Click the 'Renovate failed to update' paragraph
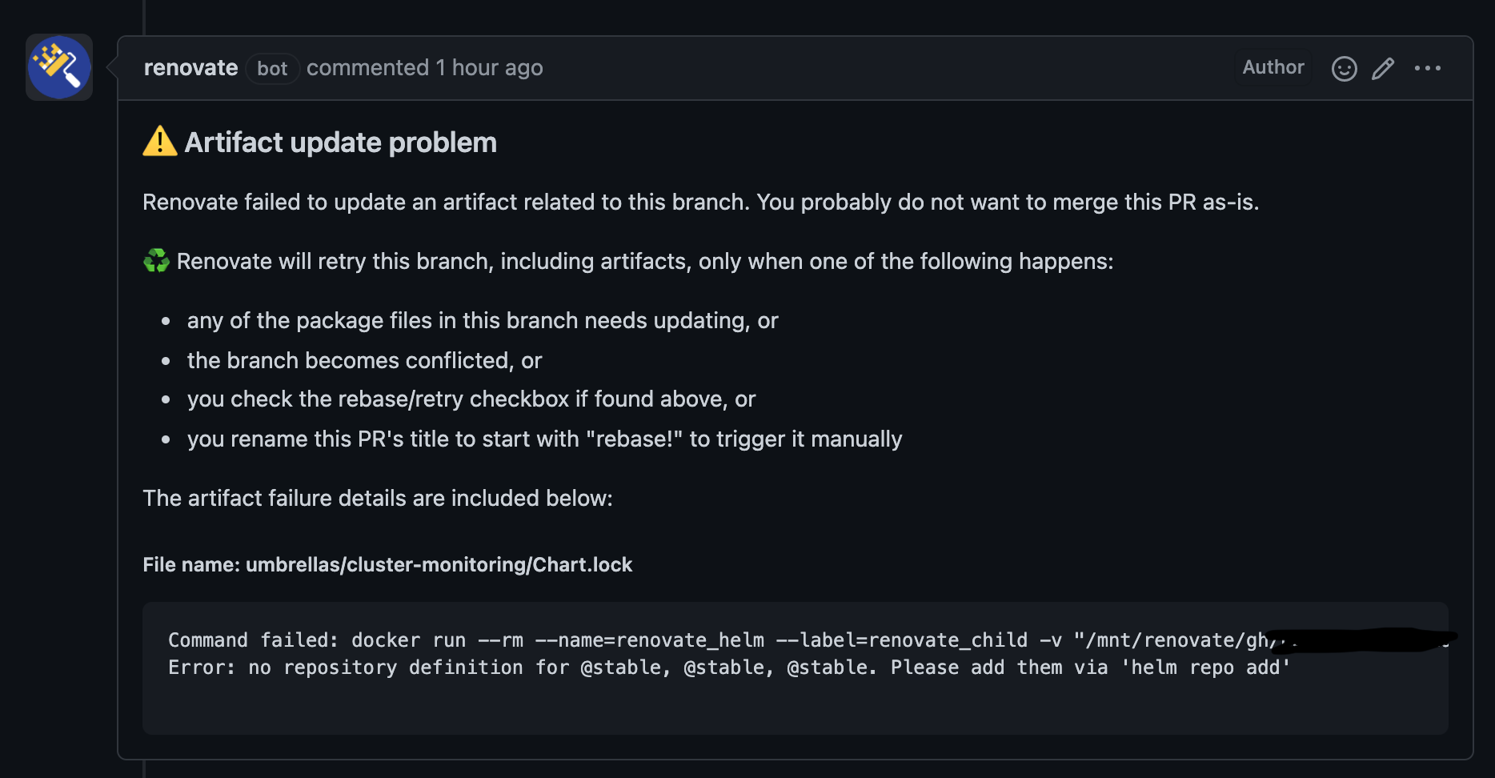1495x778 pixels. pos(700,203)
